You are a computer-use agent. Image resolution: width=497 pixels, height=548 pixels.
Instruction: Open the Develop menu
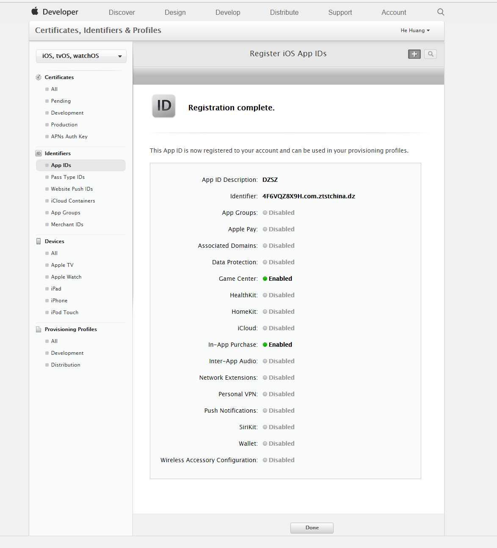[x=228, y=12]
